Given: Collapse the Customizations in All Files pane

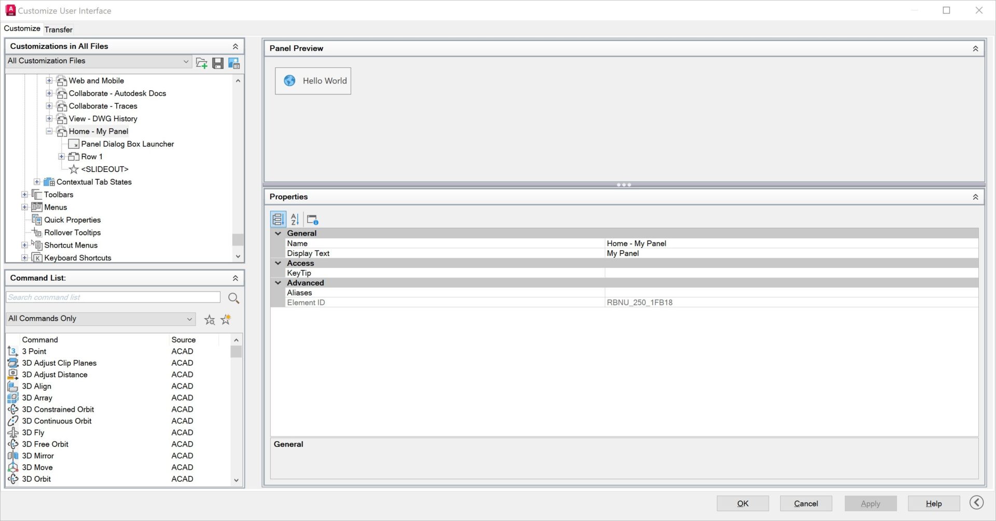Looking at the screenshot, I should tap(235, 46).
